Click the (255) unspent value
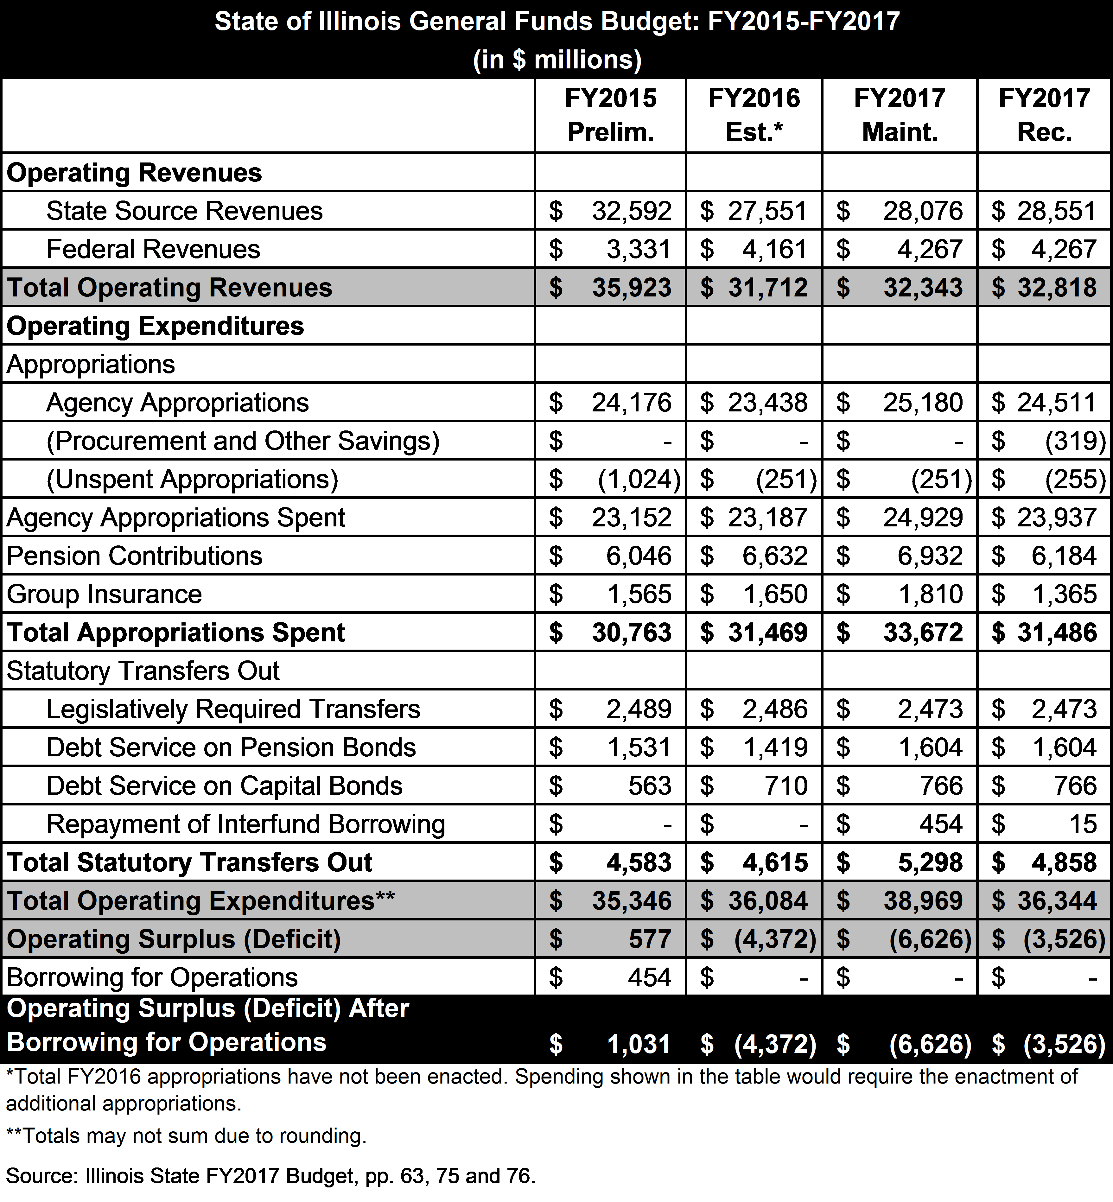Image resolution: width=1113 pixels, height=1202 pixels. tap(1075, 480)
